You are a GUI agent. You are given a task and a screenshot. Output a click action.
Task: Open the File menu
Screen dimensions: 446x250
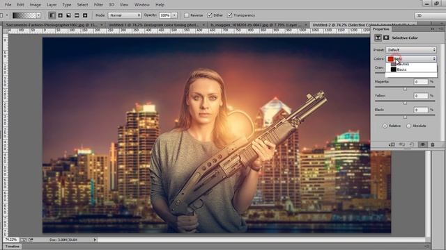8,5
